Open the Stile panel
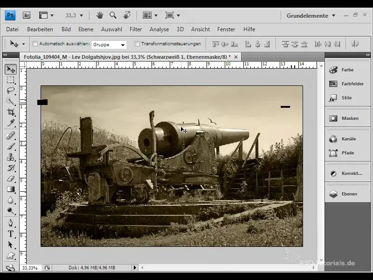The height and width of the screenshot is (280, 373). [347, 98]
